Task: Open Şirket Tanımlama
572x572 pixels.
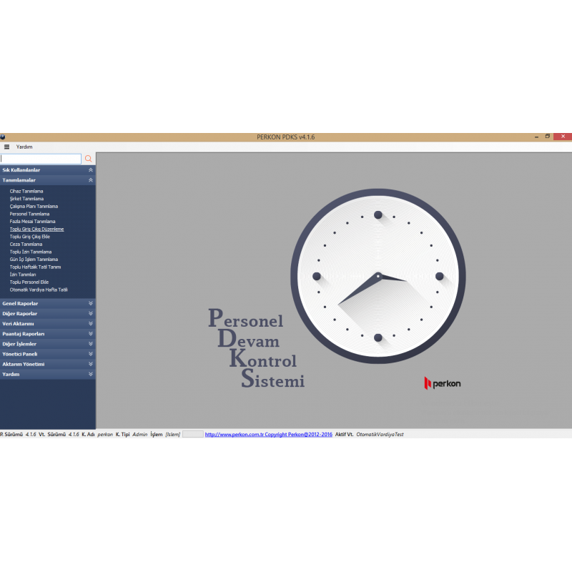Action: (x=26, y=199)
